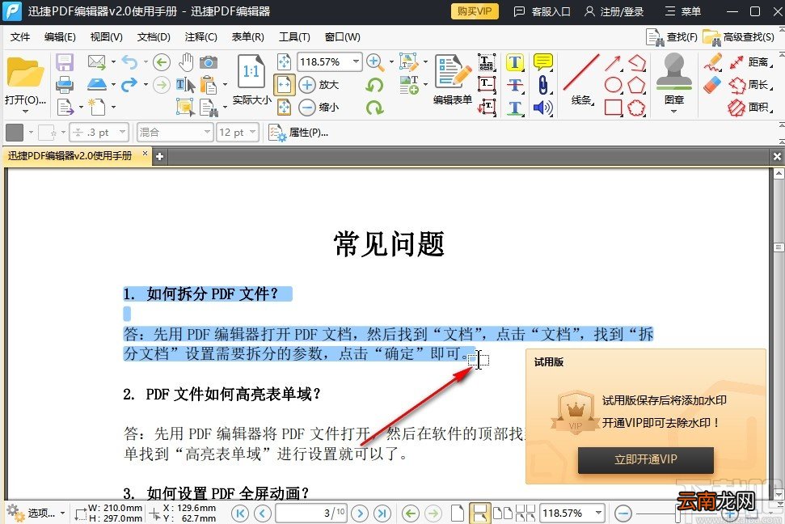Switch to single page layout
Screen dimensions: 785x524
coord(457,513)
